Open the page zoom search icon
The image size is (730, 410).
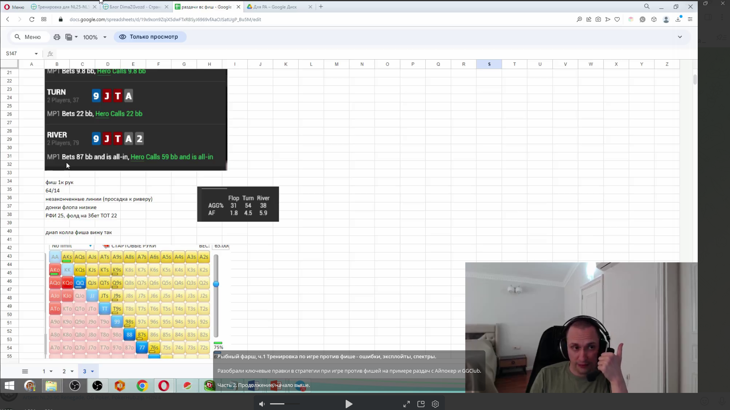click(579, 19)
